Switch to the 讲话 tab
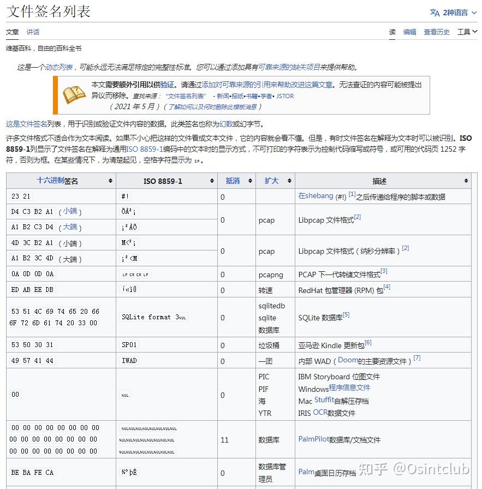 coord(32,32)
